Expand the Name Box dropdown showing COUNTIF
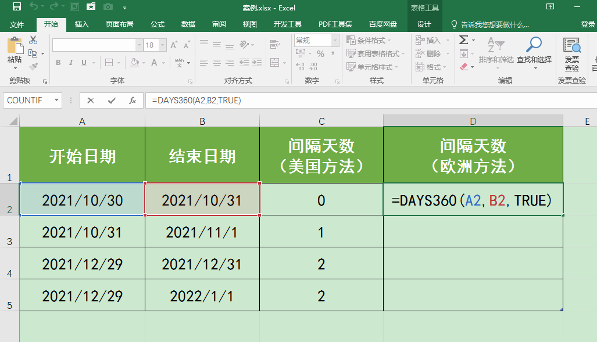The width and height of the screenshot is (597, 342). click(55, 100)
